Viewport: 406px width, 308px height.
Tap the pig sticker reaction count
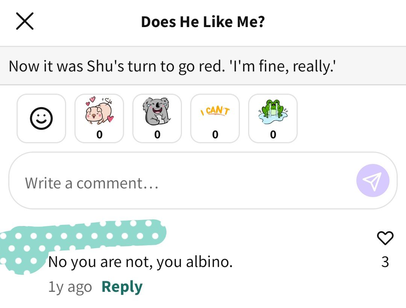[x=99, y=134]
